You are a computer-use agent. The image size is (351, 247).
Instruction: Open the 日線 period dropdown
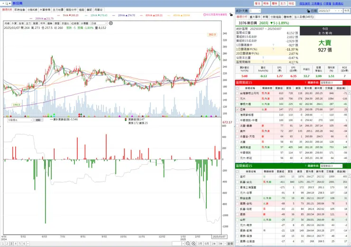(99, 23)
